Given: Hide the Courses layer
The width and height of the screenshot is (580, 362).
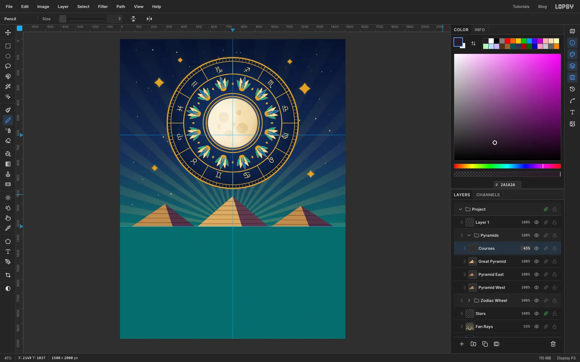Looking at the screenshot, I should click(x=536, y=248).
